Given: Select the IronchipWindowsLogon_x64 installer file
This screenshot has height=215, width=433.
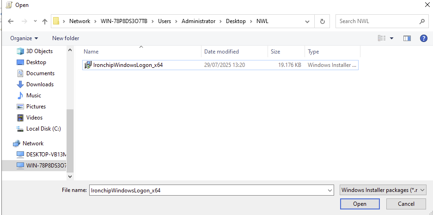Looking at the screenshot, I should tap(128, 65).
